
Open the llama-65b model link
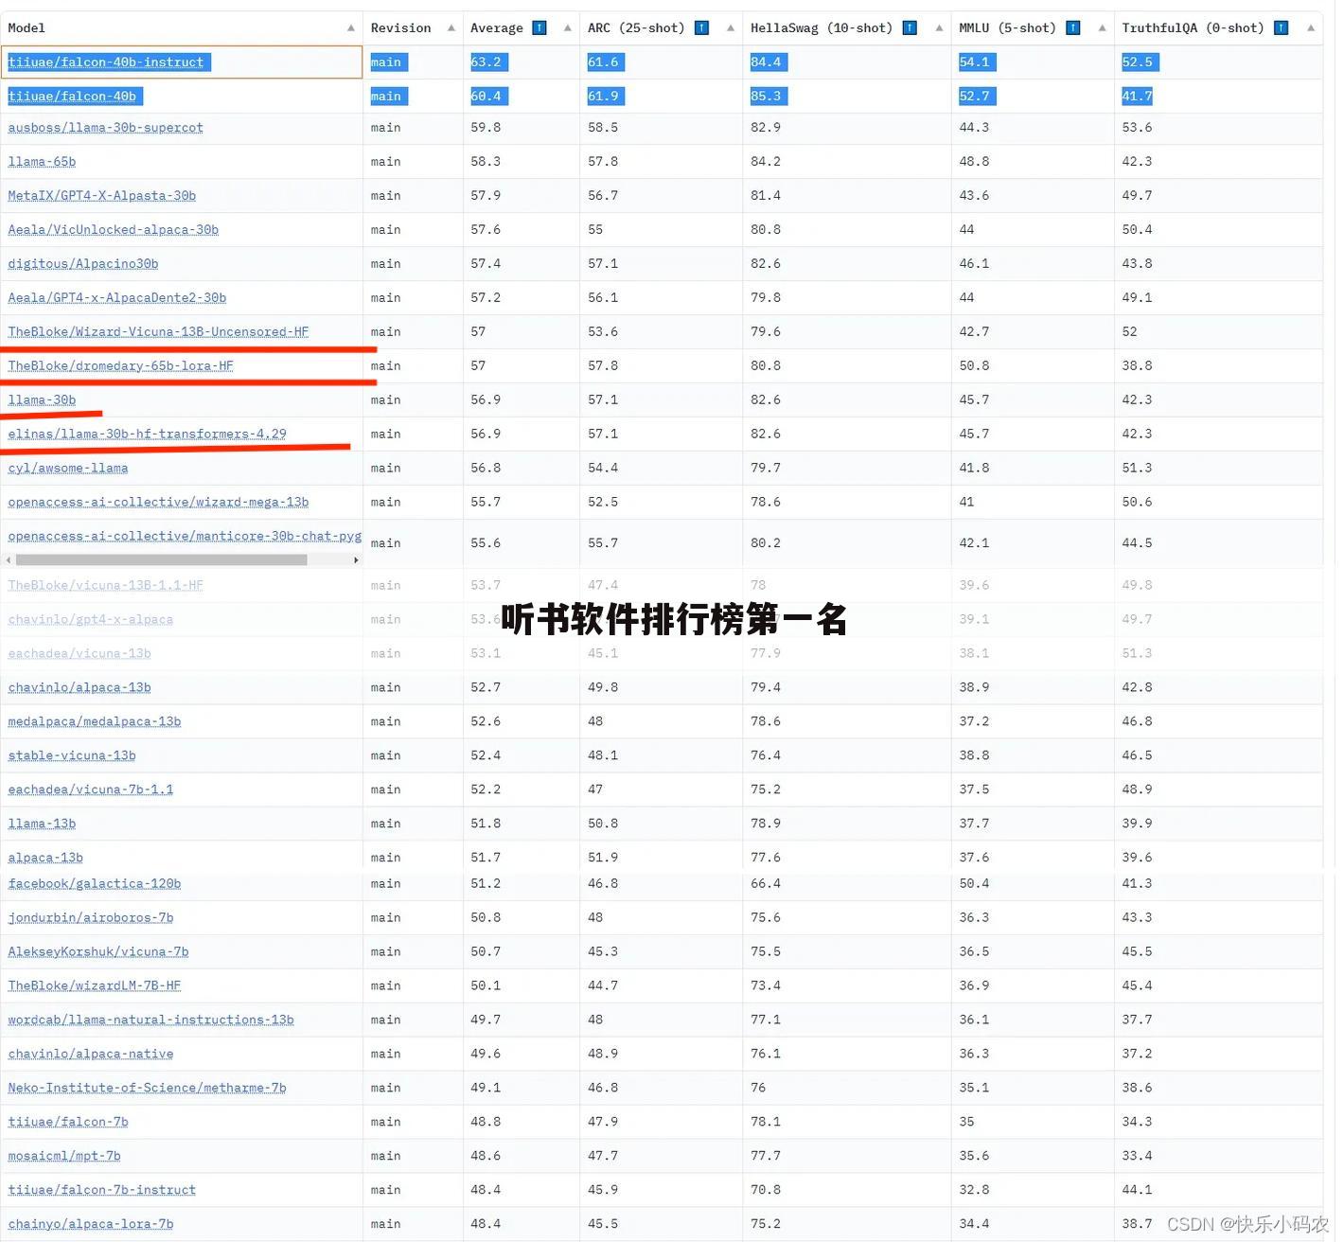[42, 162]
